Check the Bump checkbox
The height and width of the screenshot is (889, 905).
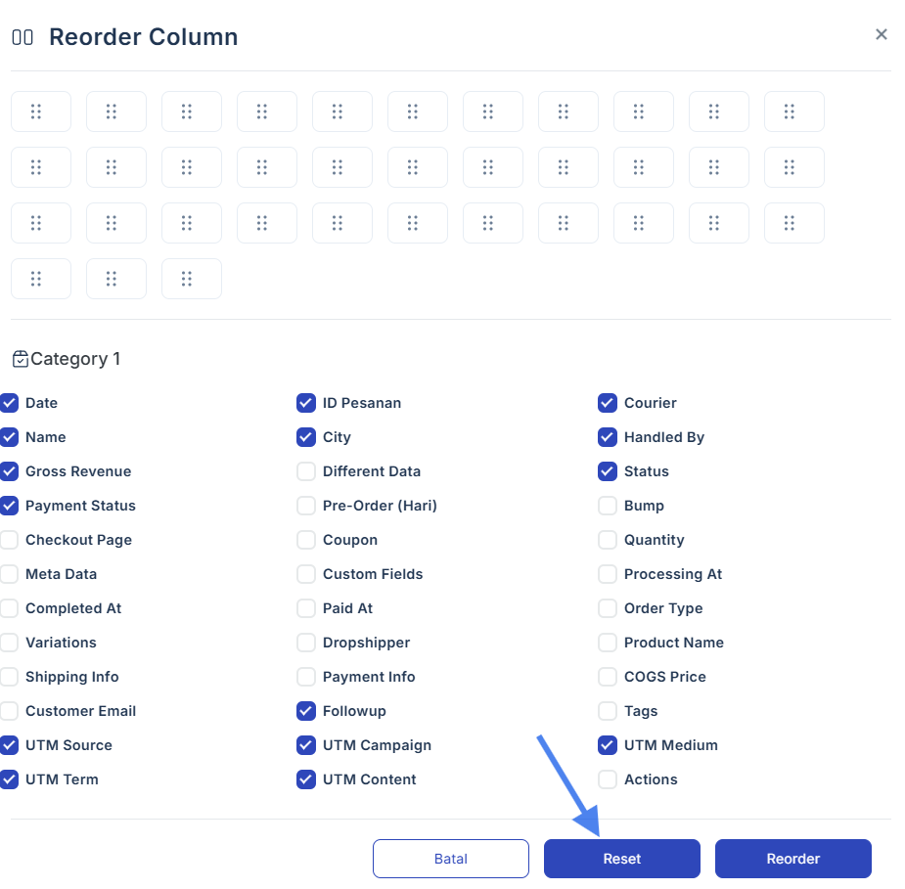pos(608,506)
